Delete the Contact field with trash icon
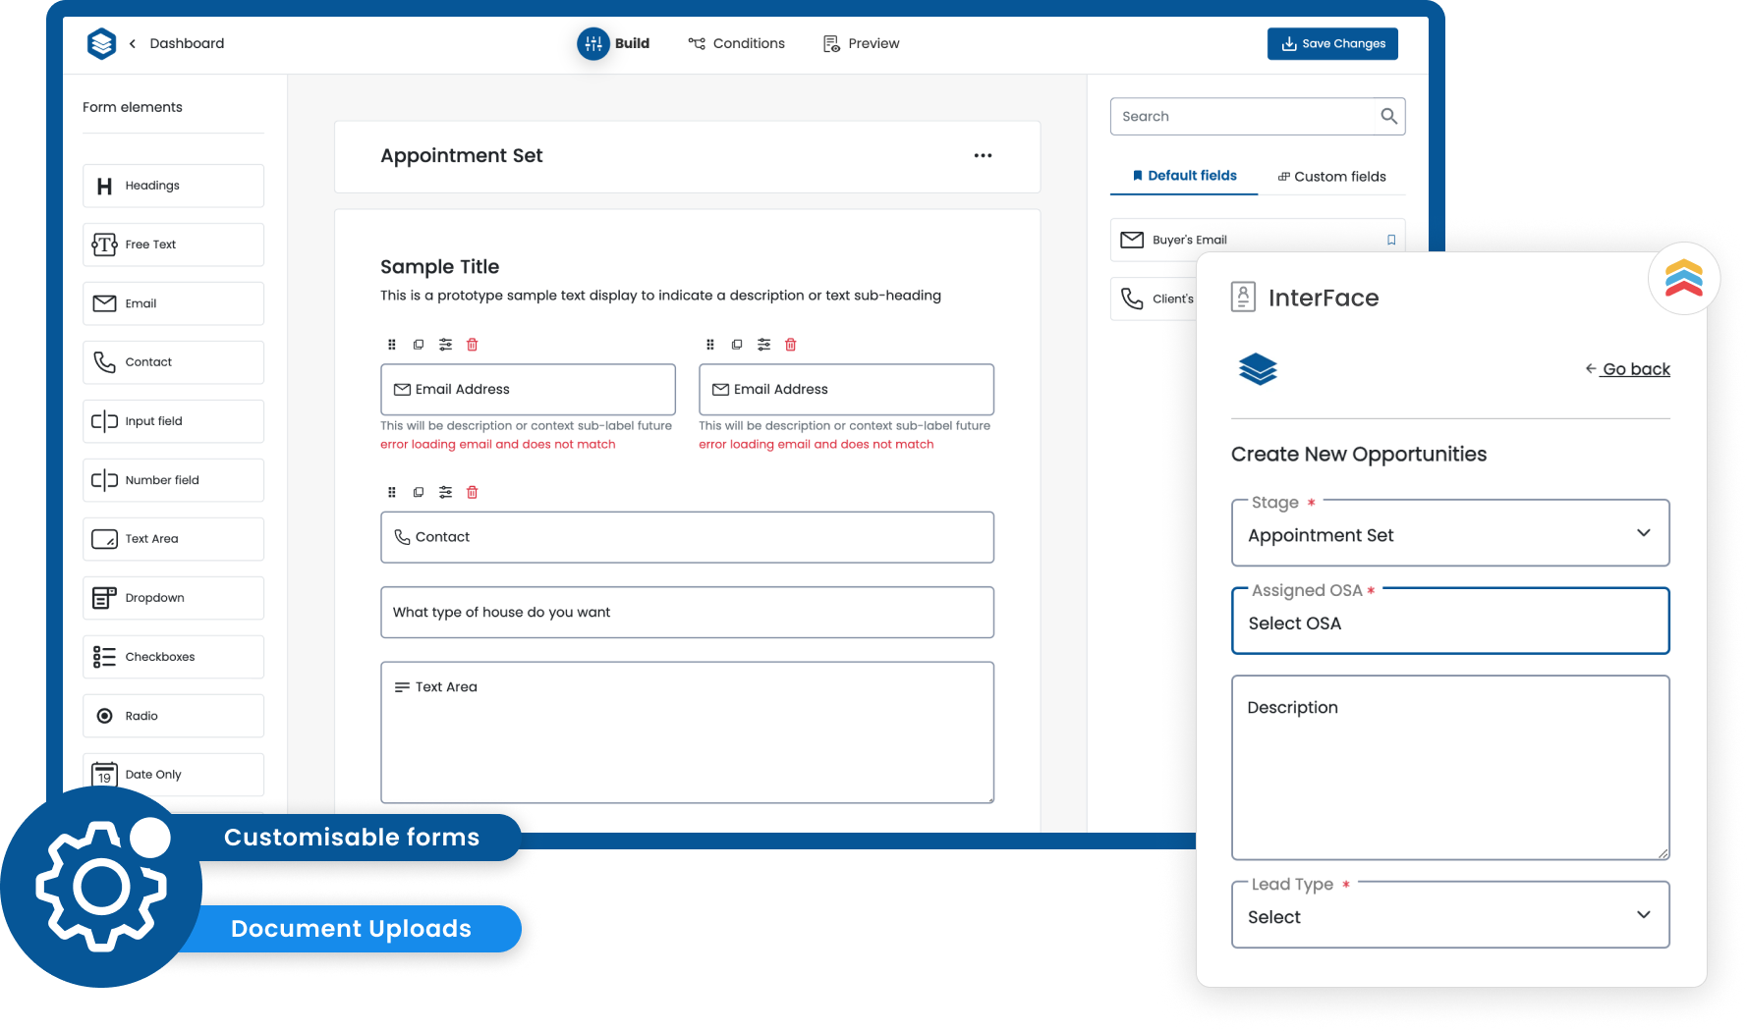Image resolution: width=1747 pixels, height=1031 pixels. [472, 492]
